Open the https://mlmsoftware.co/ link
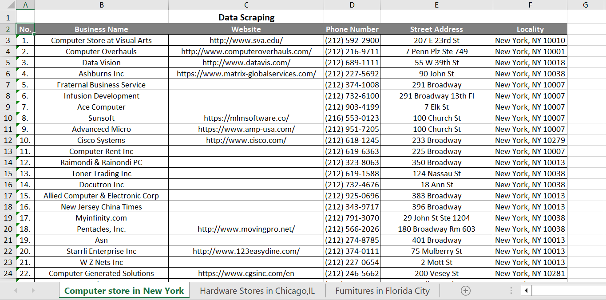This screenshot has height=300, width=606. point(246,118)
